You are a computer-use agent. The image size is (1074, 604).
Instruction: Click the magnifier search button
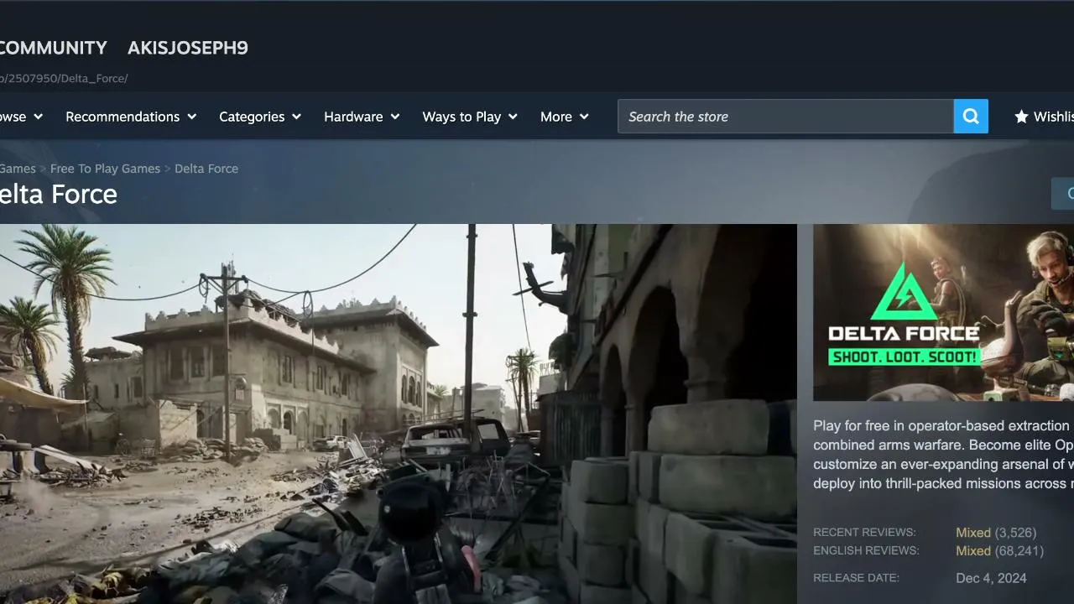tap(971, 117)
